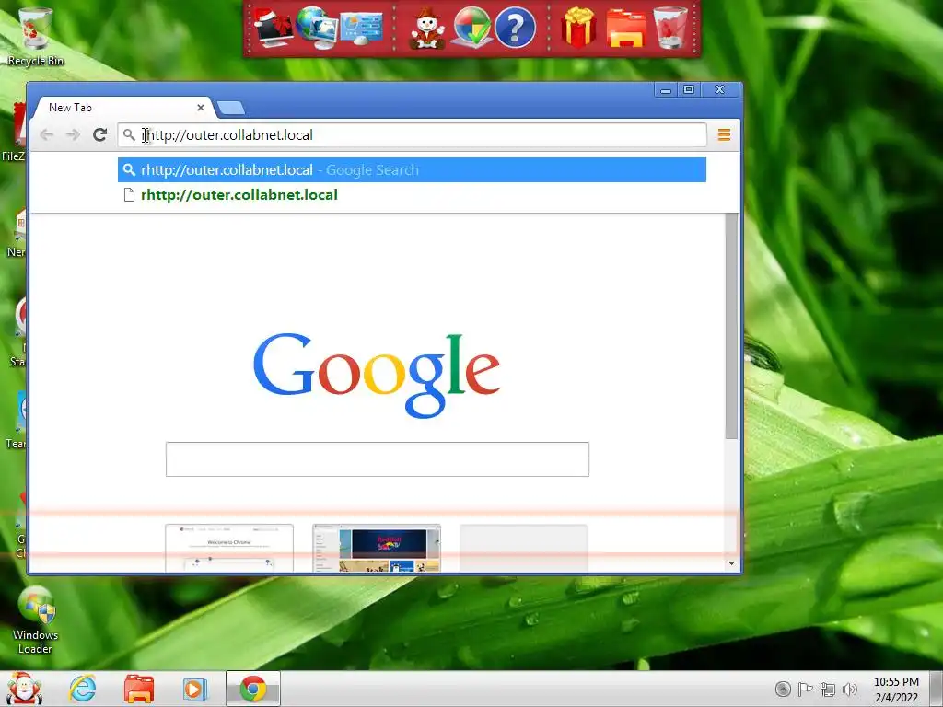Click the empty gray thumbnail tile
Image resolution: width=943 pixels, height=707 pixels.
point(524,548)
